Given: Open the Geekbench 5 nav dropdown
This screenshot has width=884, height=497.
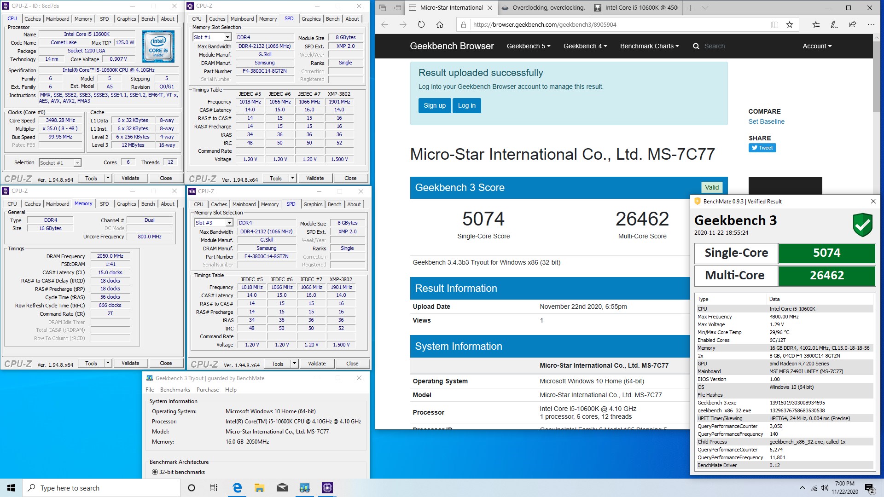Looking at the screenshot, I should click(528, 46).
